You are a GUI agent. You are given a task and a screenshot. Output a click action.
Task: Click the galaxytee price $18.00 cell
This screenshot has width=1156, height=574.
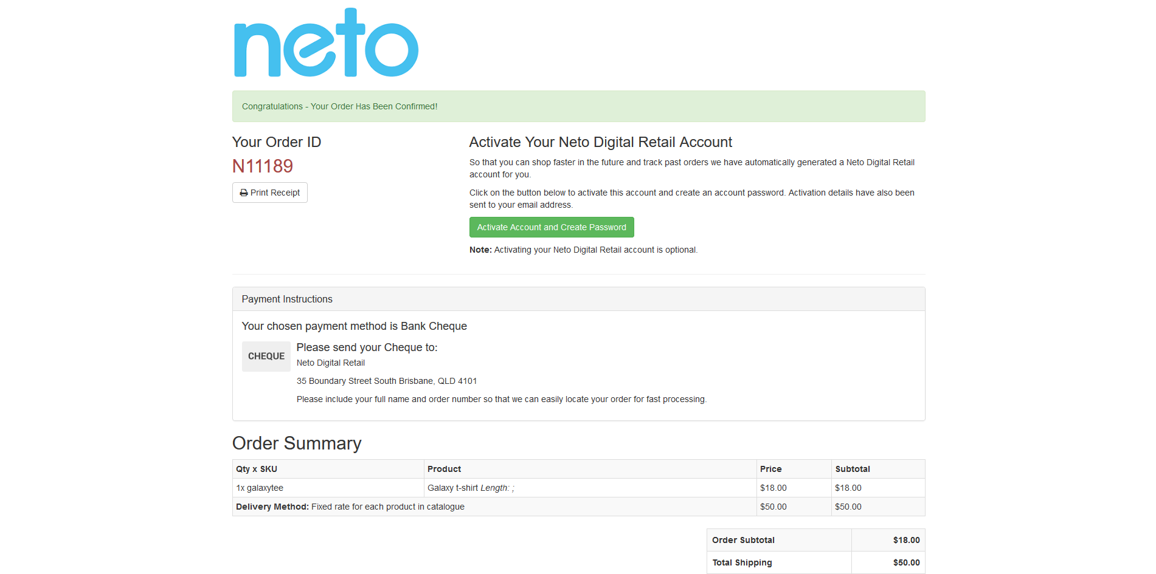click(794, 488)
